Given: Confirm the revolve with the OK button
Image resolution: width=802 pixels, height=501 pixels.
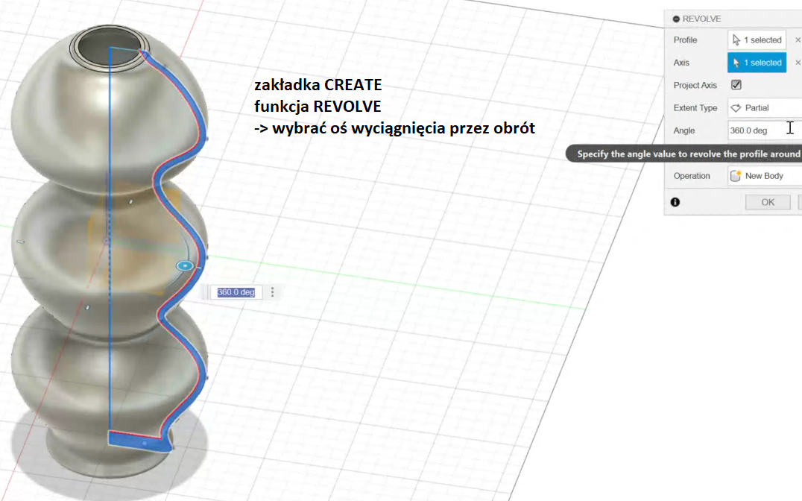Looking at the screenshot, I should pyautogui.click(x=767, y=202).
